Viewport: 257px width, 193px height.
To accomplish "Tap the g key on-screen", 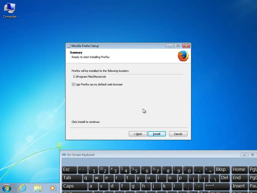I will 135,187.
